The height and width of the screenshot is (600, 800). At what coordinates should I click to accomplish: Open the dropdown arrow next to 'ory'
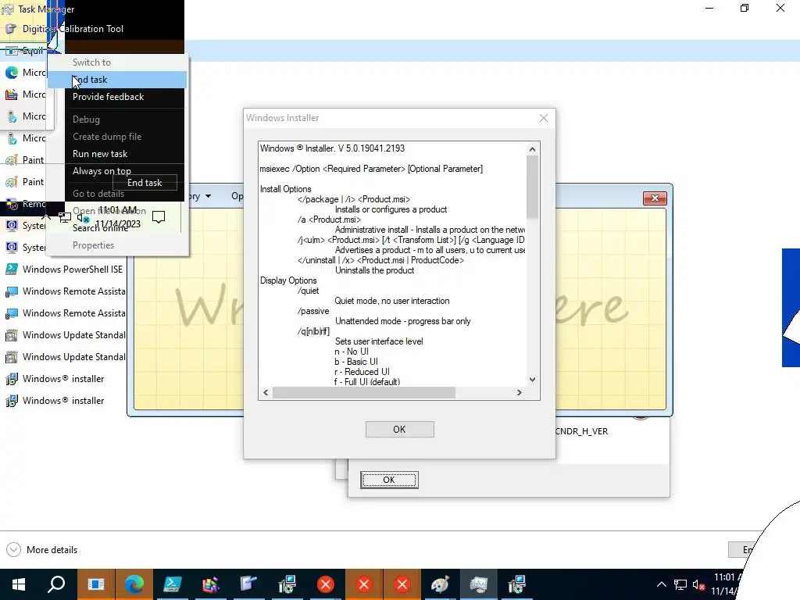(208, 196)
